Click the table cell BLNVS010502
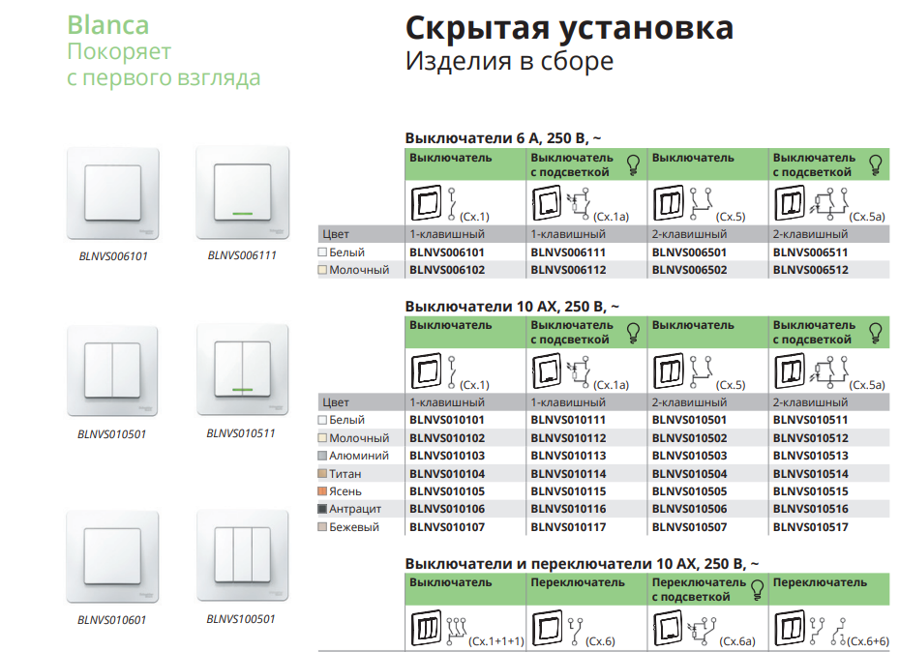The height and width of the screenshot is (652, 900). [689, 438]
